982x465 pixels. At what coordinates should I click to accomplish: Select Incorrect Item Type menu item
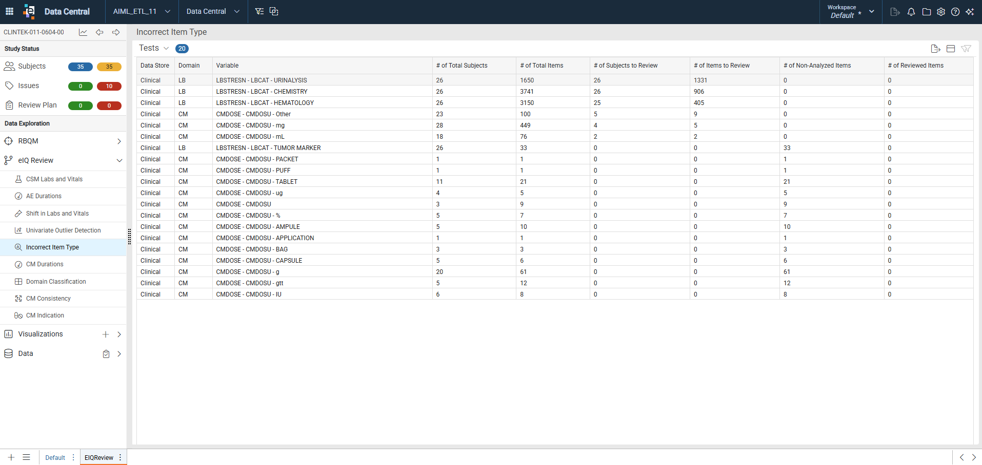pyautogui.click(x=63, y=247)
